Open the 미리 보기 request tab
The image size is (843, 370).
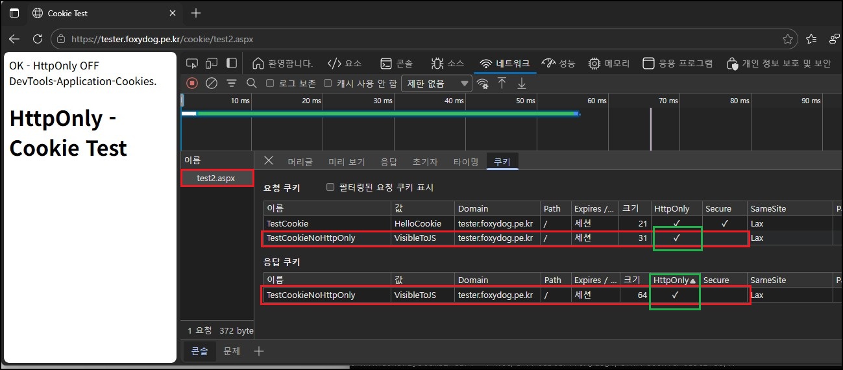(347, 162)
